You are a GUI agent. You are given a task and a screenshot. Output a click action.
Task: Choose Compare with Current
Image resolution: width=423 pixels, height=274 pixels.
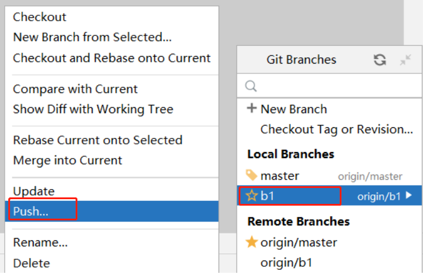(75, 89)
